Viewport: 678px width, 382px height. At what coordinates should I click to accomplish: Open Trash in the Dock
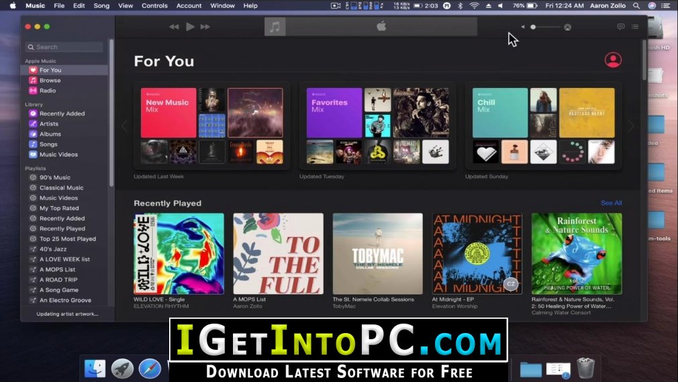(585, 368)
